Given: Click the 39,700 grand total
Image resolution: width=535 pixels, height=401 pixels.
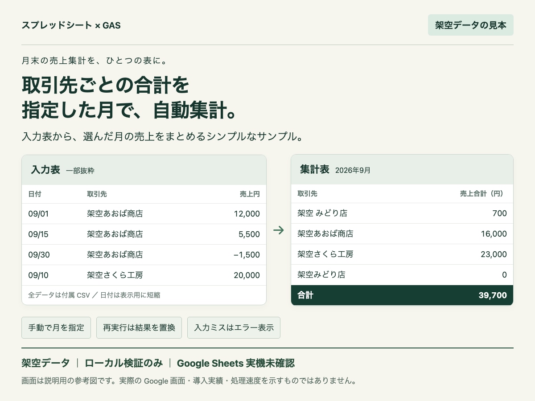Looking at the screenshot, I should pos(492,295).
